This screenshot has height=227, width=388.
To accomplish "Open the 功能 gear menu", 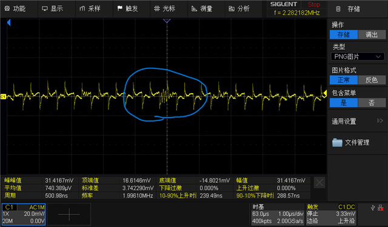I will tap(15, 8).
